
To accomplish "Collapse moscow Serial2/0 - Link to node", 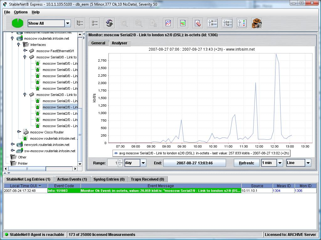I will 25,94.
